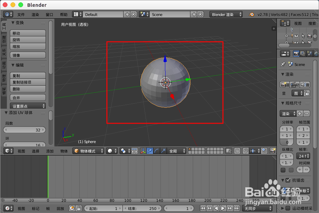Open the 添加 menu in viewport header
Viewport: 319px width, 213px height.
click(50, 151)
